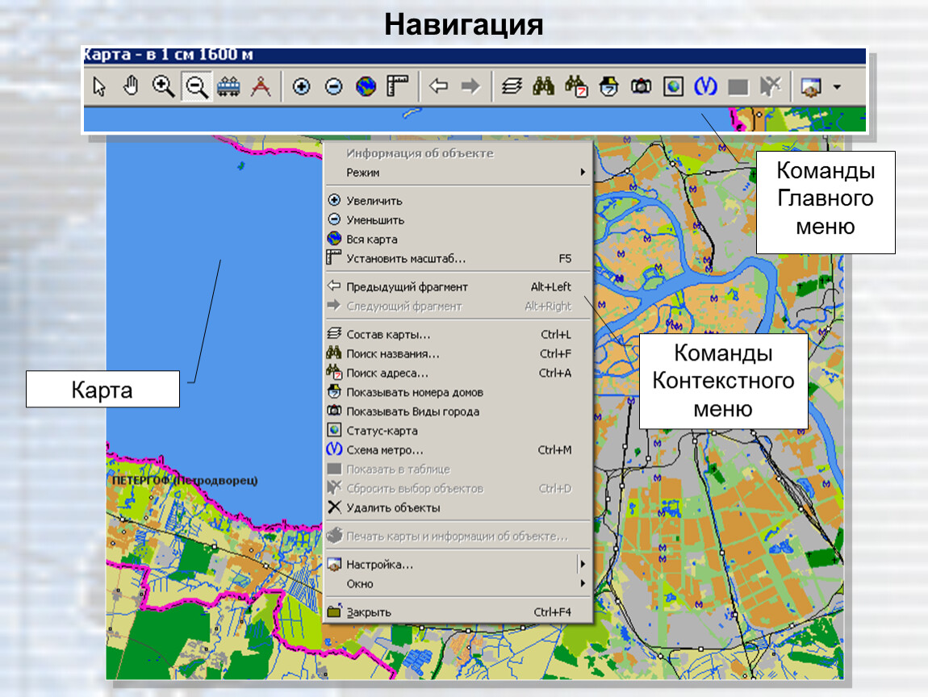This screenshot has height=697, width=928.
Task: Click binoculars name search toolbar icon
Action: [x=543, y=86]
